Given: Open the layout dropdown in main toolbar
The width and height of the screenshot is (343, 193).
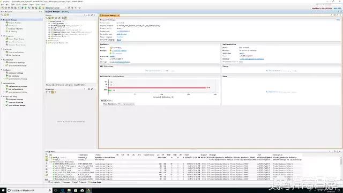Looking at the screenshot, I should pyautogui.click(x=56, y=8).
